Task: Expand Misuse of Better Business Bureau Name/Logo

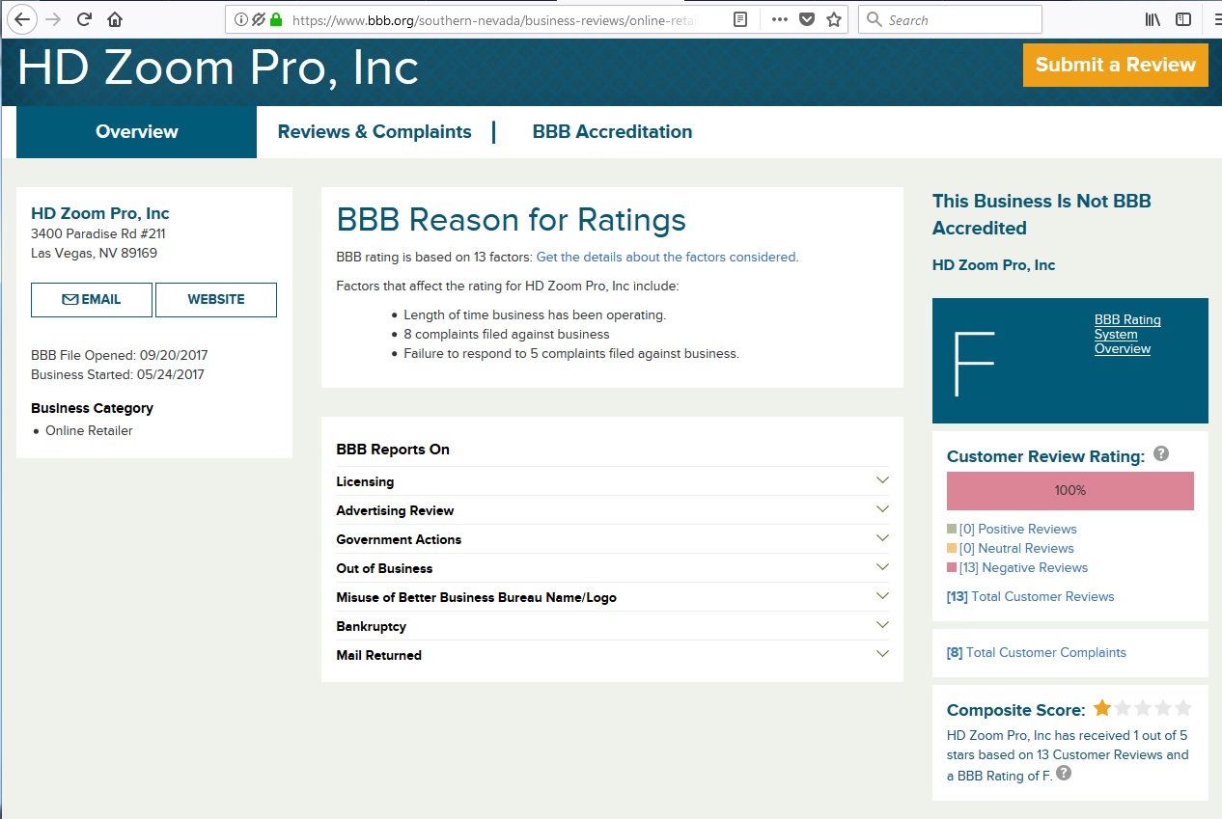Action: point(612,597)
